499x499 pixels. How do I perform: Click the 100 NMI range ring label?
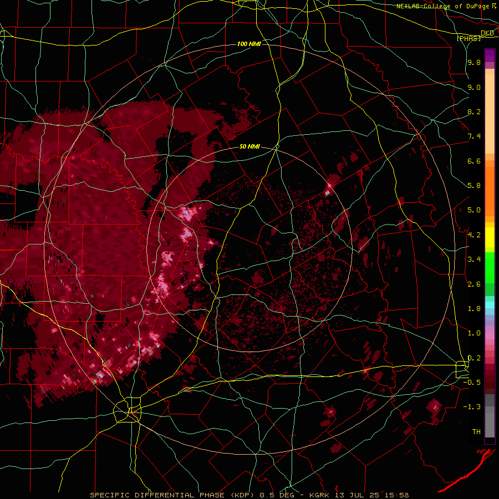(x=249, y=44)
